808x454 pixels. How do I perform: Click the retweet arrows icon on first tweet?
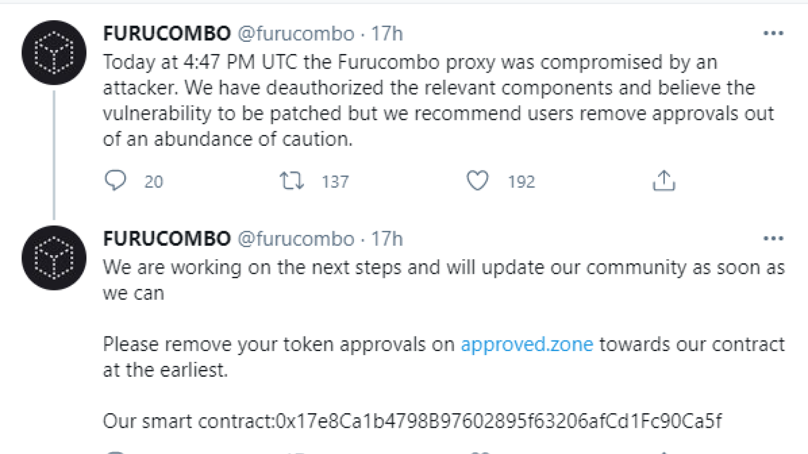point(292,181)
